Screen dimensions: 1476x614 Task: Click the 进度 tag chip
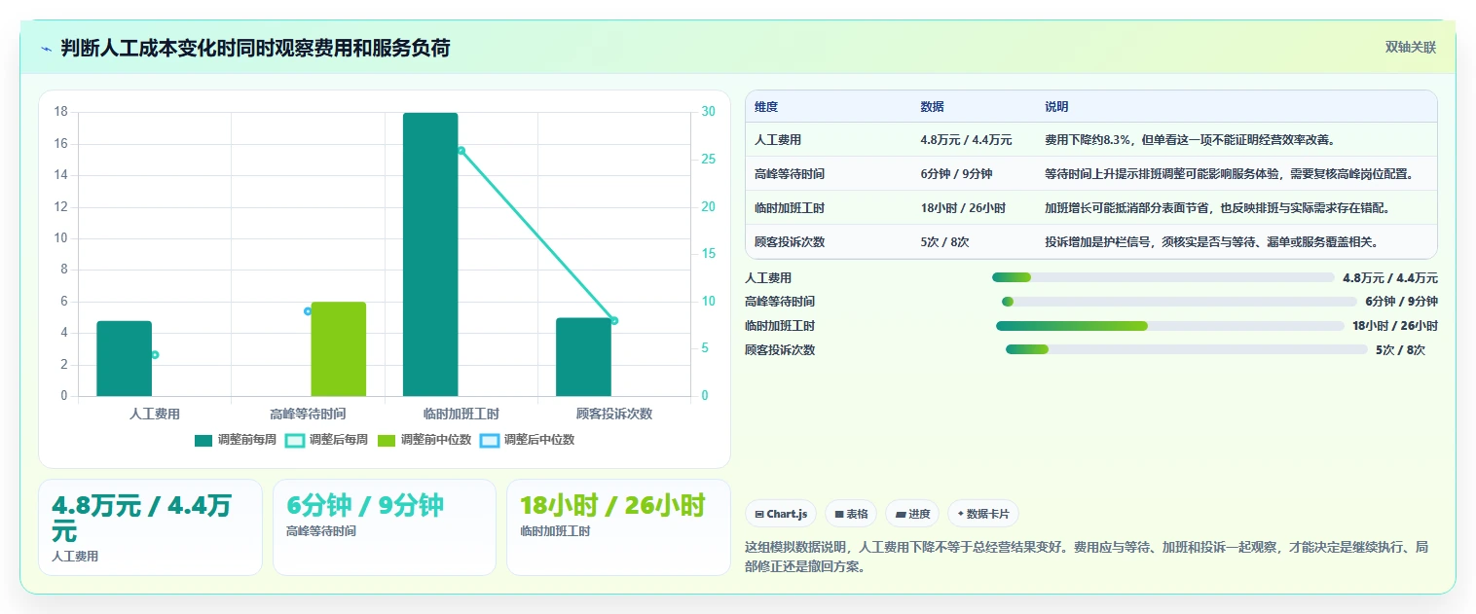(x=912, y=514)
